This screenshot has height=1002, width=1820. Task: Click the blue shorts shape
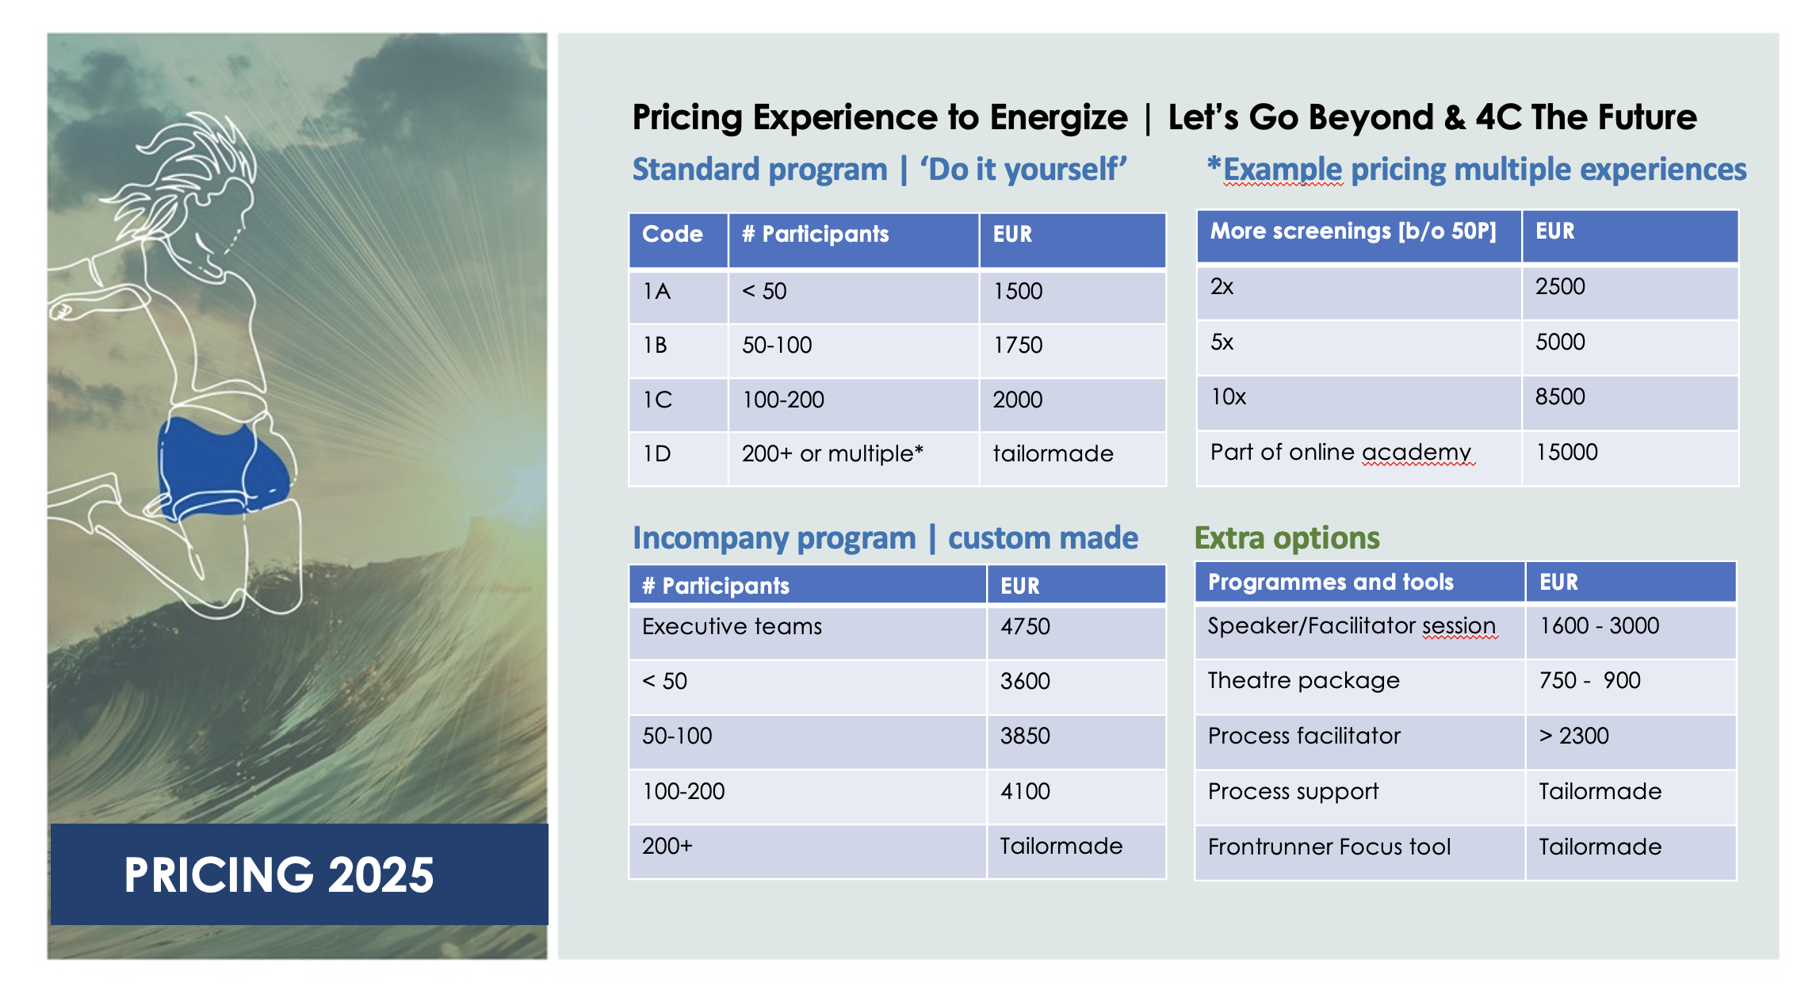224,468
